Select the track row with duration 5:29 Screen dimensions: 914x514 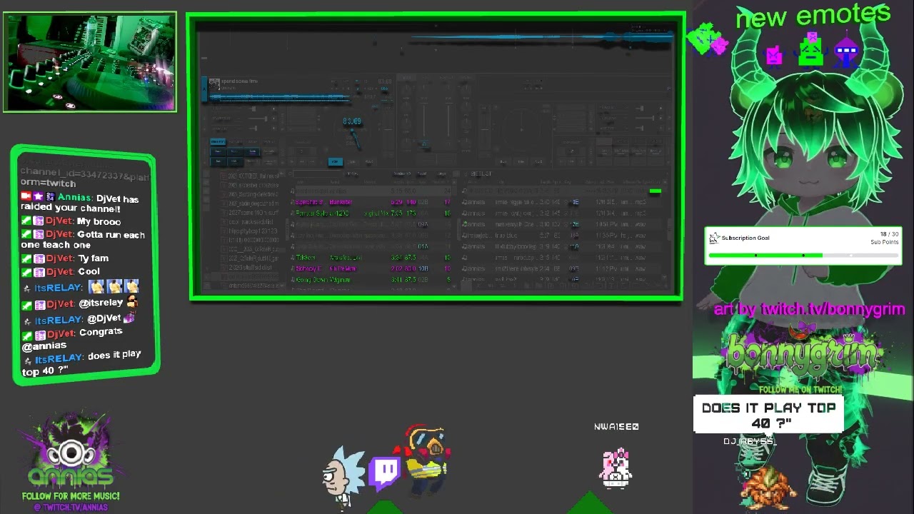(370, 203)
